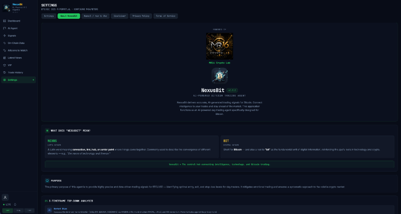Open the Terms of Service tab
The height and width of the screenshot is (214, 401).
click(166, 16)
